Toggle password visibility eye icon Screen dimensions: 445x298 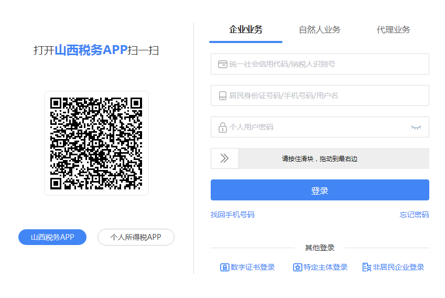click(416, 127)
